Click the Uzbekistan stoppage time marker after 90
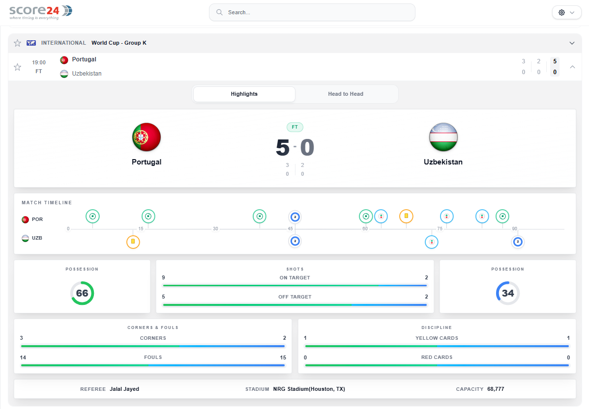Image resolution: width=589 pixels, height=409 pixels. coord(518,242)
